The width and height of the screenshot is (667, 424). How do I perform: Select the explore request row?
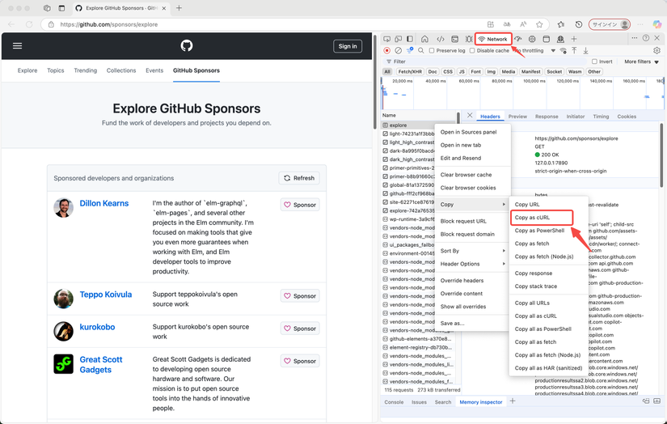coord(419,125)
